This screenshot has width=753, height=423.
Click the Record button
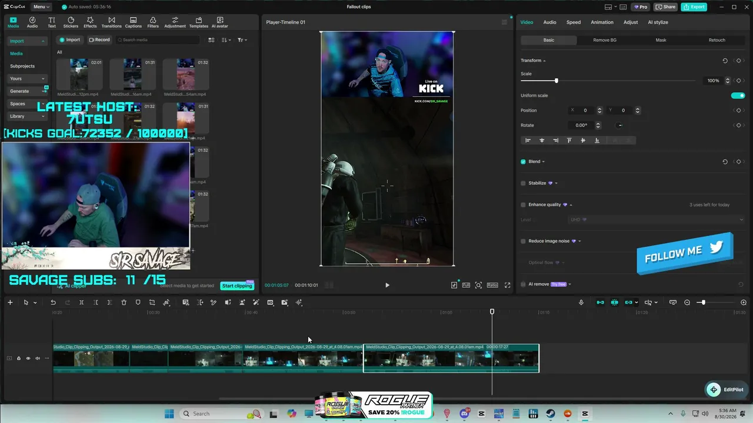point(99,40)
